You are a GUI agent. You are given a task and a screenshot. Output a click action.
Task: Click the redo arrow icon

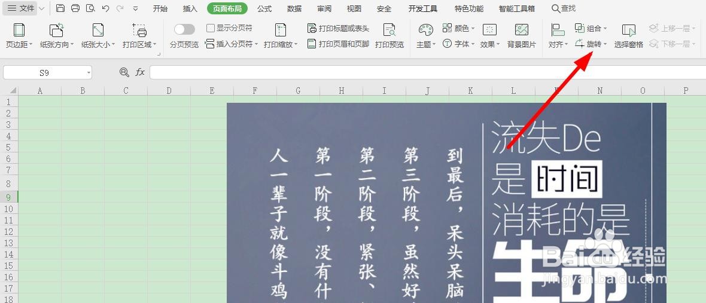point(120,8)
